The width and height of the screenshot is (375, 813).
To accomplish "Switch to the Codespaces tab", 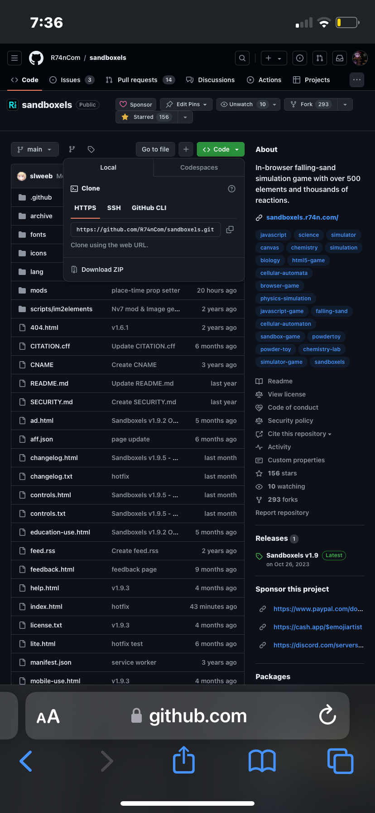I will click(199, 167).
